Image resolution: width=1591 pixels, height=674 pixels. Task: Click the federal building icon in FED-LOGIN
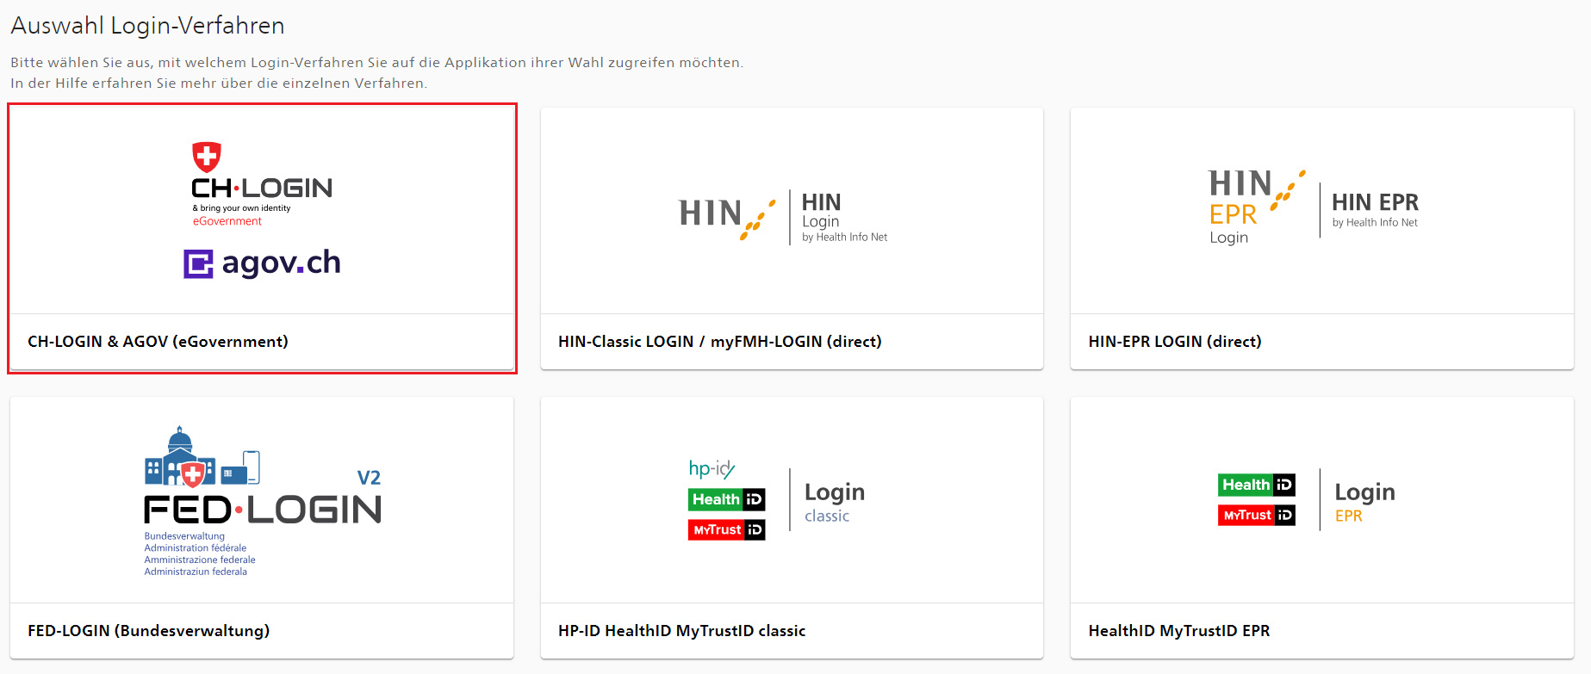click(x=180, y=456)
